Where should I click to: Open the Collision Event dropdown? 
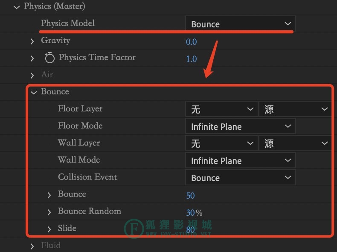coord(240,177)
